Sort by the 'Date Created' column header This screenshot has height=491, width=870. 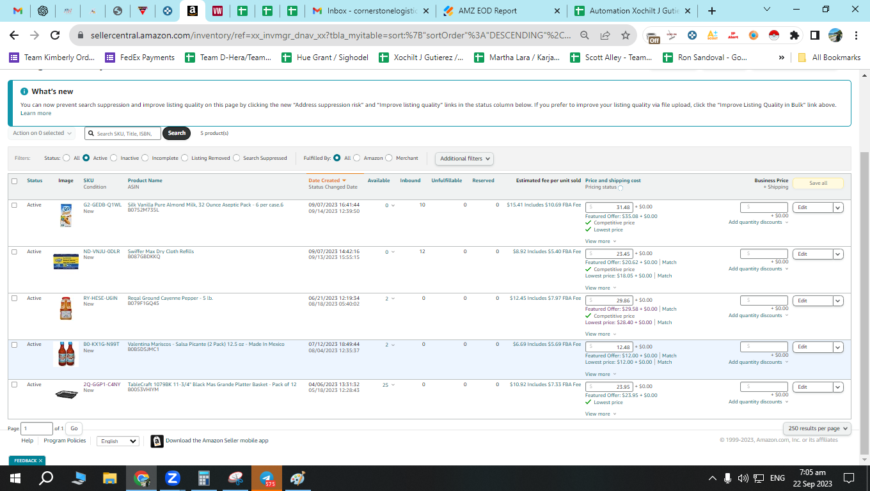327,181
